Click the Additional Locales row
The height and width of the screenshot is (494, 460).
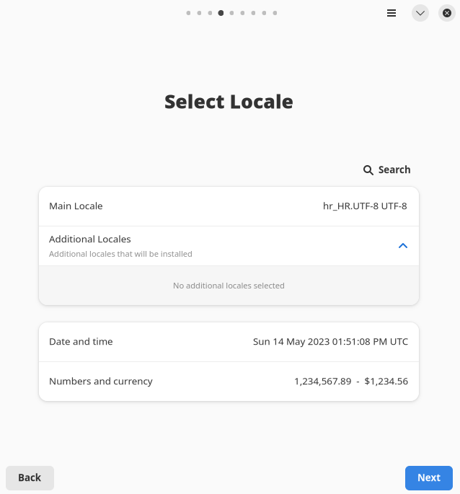(x=216, y=246)
